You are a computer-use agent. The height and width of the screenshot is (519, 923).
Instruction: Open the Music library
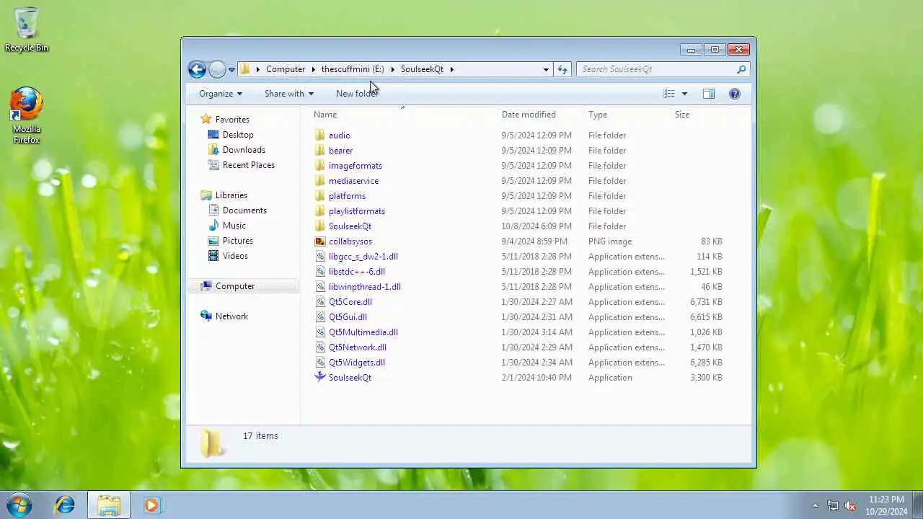pyautogui.click(x=234, y=226)
